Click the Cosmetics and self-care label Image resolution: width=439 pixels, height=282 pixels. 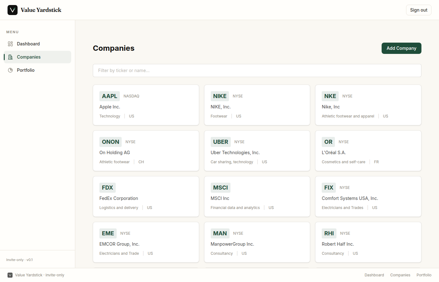pos(343,162)
